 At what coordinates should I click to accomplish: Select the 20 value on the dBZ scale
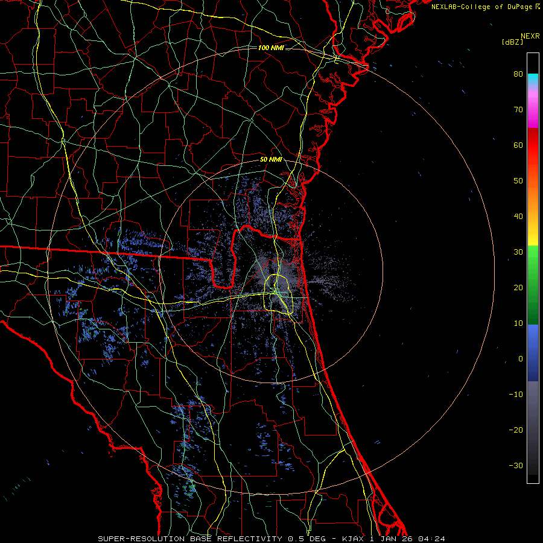pos(518,288)
